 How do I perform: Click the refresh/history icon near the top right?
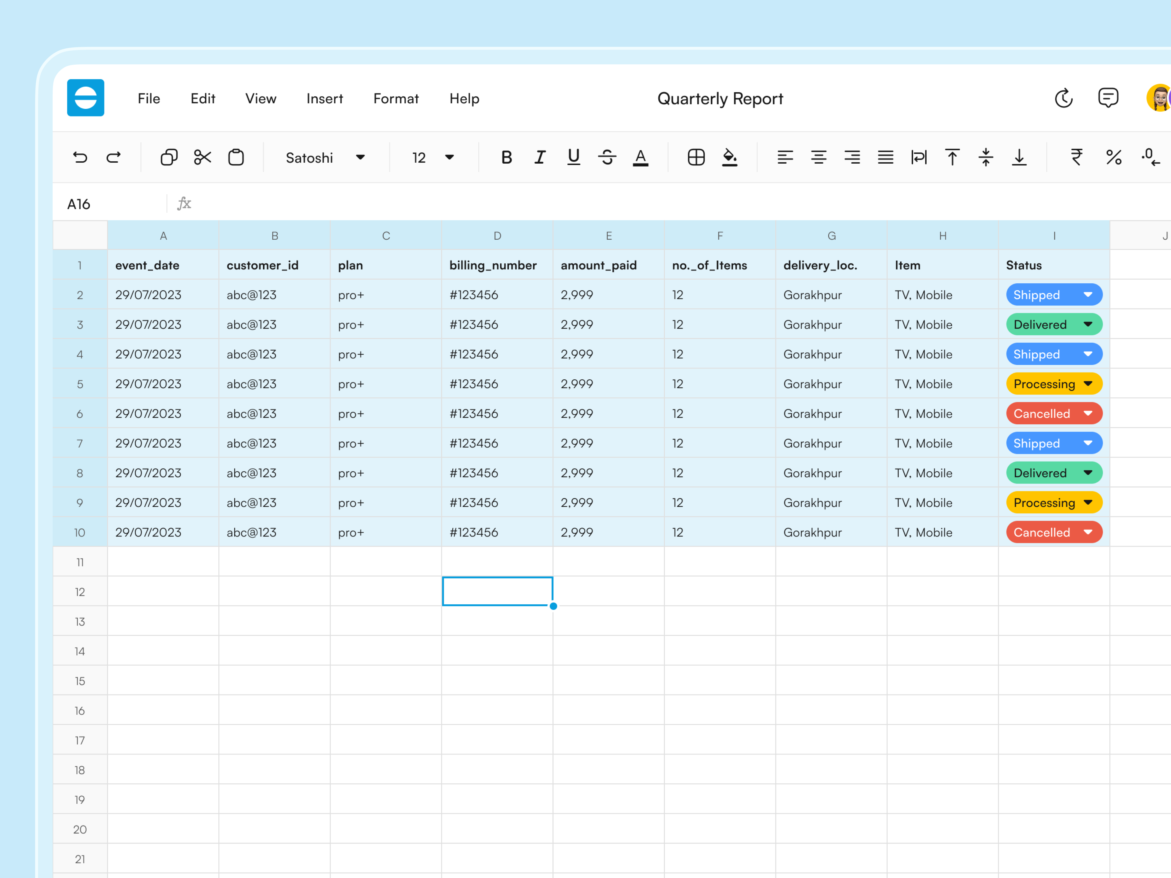pos(1064,98)
